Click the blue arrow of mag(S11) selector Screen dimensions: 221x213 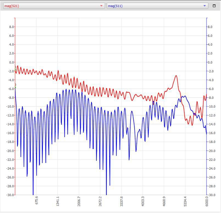pyautogui.click(x=205, y=6)
